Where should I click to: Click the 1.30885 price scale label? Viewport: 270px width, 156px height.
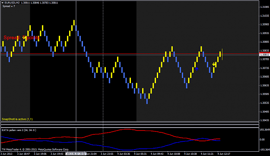click(x=265, y=42)
